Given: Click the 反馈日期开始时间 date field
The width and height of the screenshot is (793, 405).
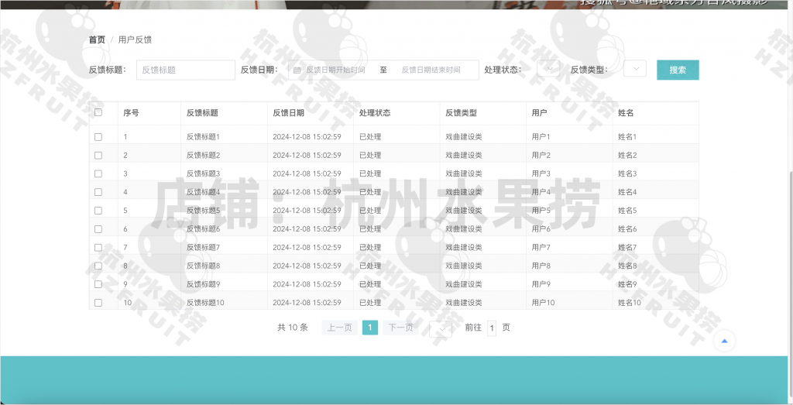Looking at the screenshot, I should coord(336,70).
